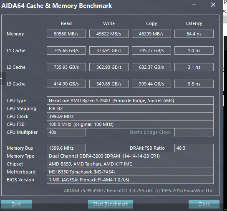Click the L3 Cache row label
The height and width of the screenshot is (211, 227).
coord(16,84)
